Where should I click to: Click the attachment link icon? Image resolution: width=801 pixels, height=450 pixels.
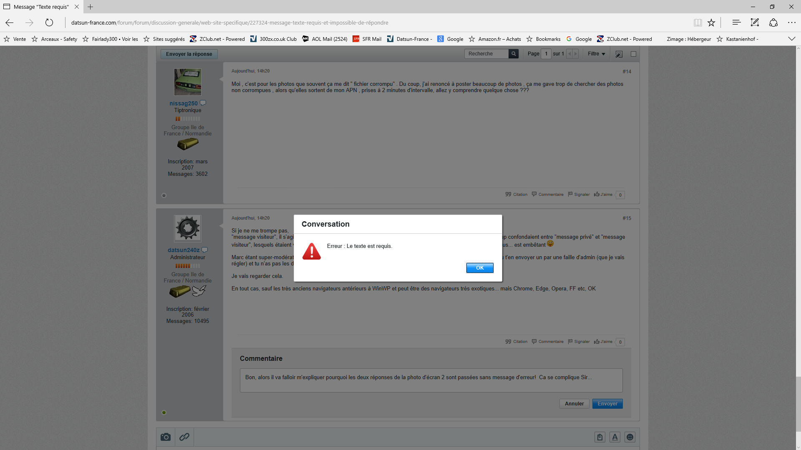184,437
